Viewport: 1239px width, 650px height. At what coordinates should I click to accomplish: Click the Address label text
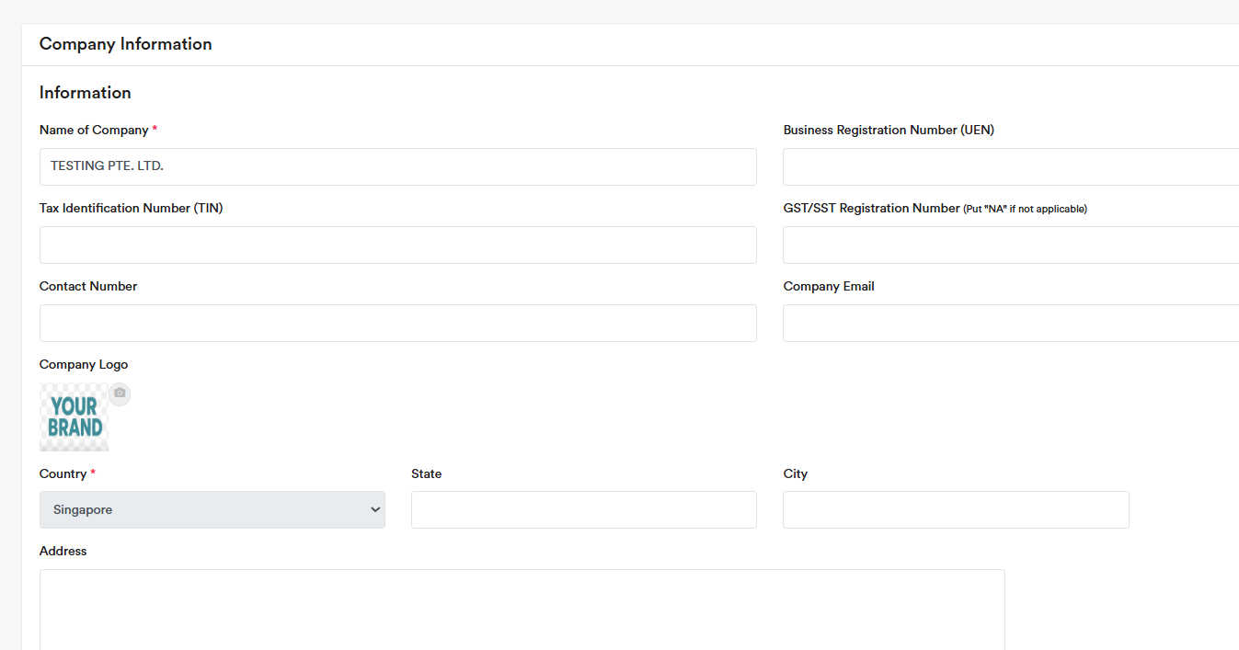(x=63, y=551)
